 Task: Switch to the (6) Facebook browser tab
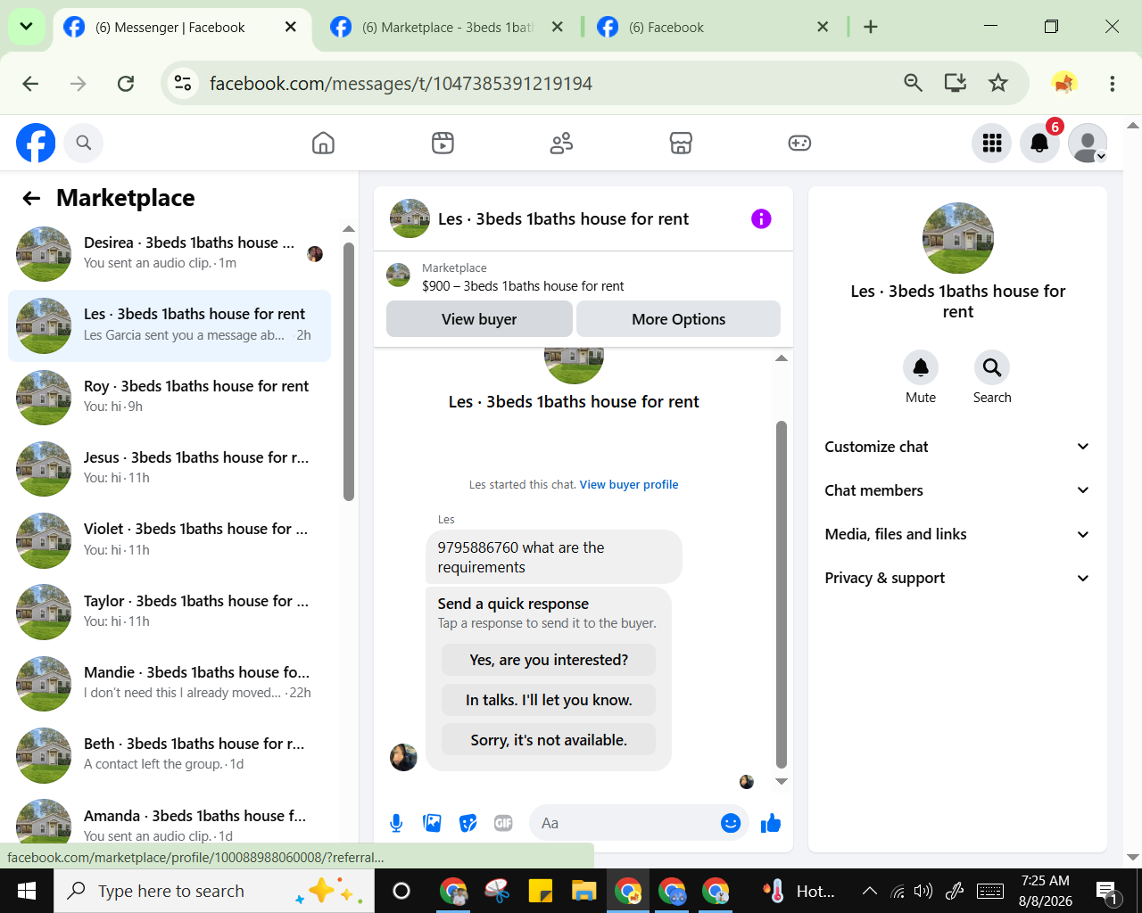tap(712, 28)
